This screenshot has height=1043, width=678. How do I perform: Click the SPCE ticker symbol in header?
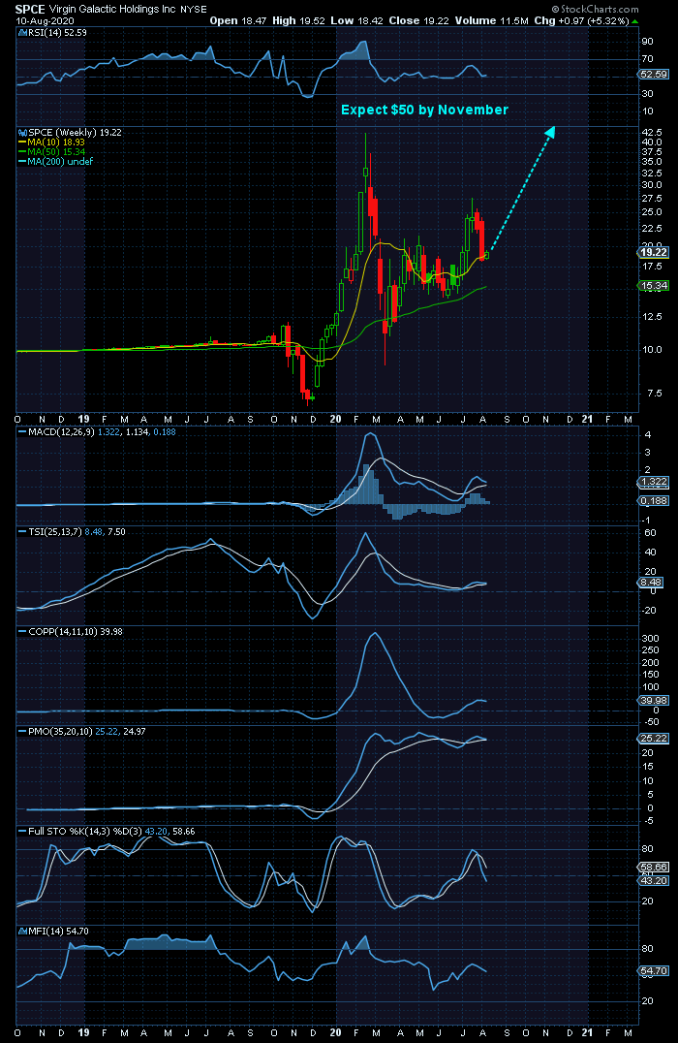pyautogui.click(x=31, y=10)
